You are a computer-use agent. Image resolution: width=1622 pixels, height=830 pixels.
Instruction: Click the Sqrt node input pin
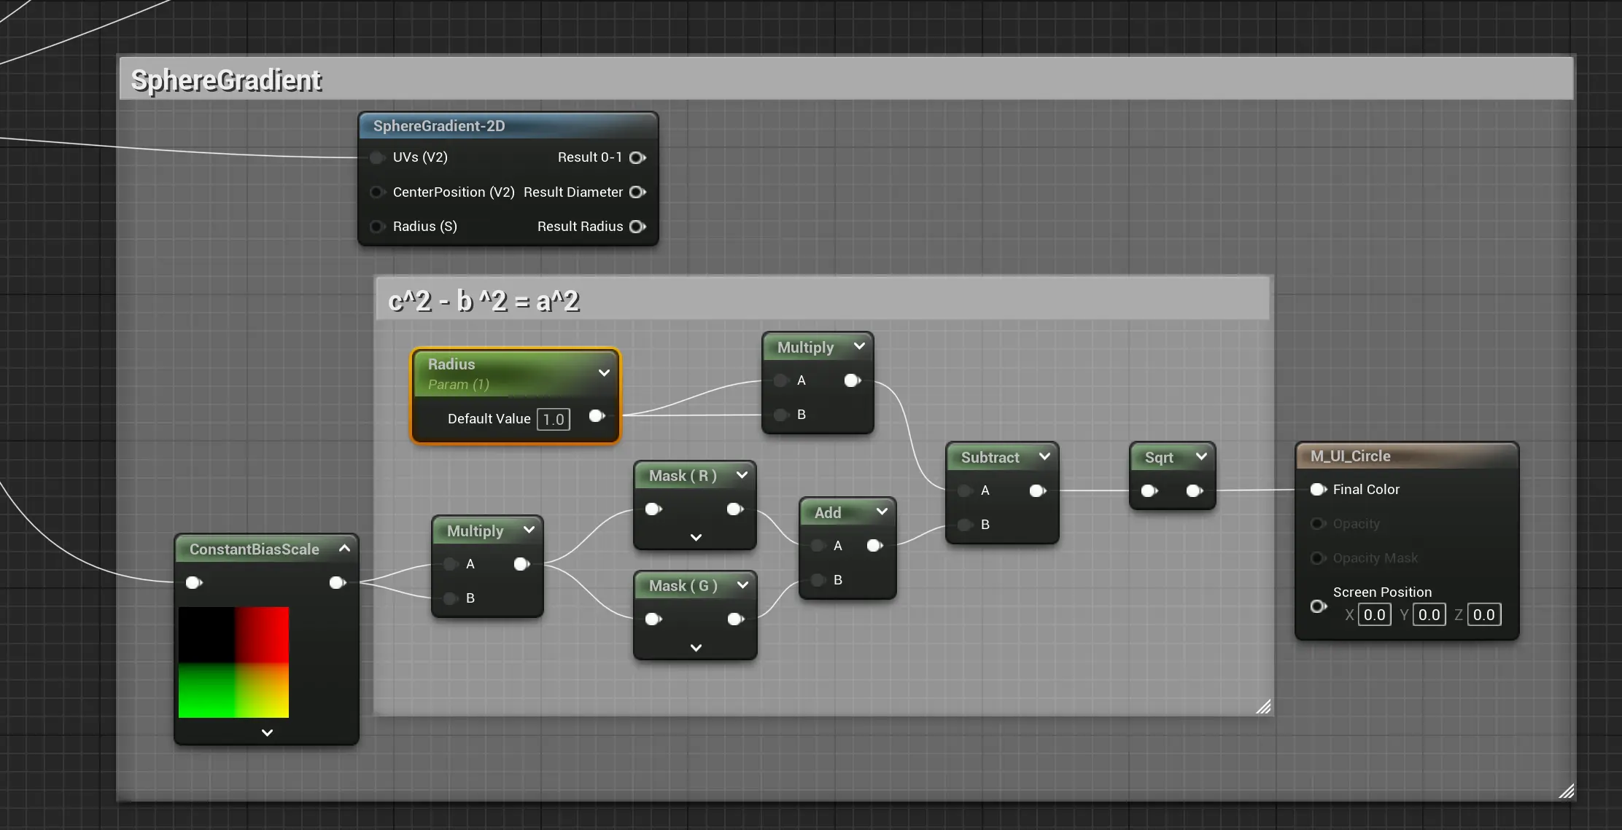point(1149,491)
